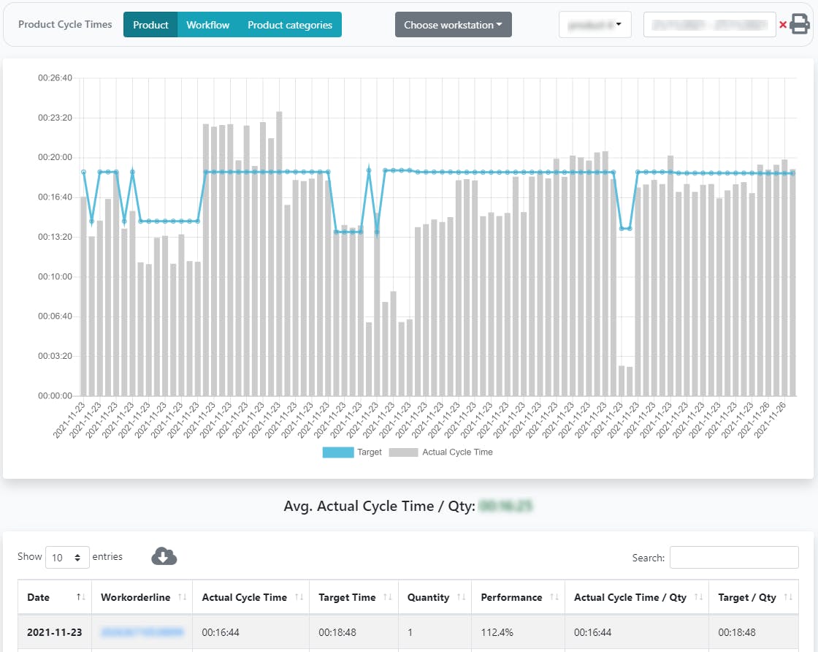
Task: Switch to the Product categories tab
Action: pyautogui.click(x=289, y=25)
